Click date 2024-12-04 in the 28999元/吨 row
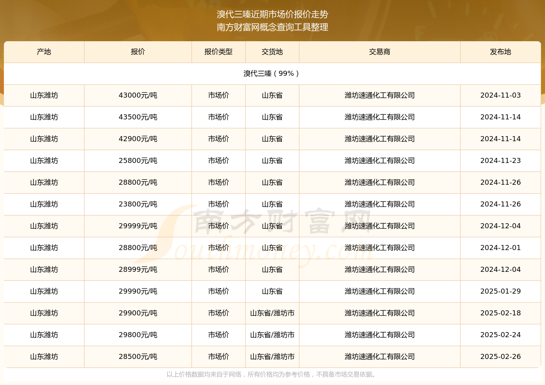Viewport: 545px width, 385px height. [x=500, y=269]
